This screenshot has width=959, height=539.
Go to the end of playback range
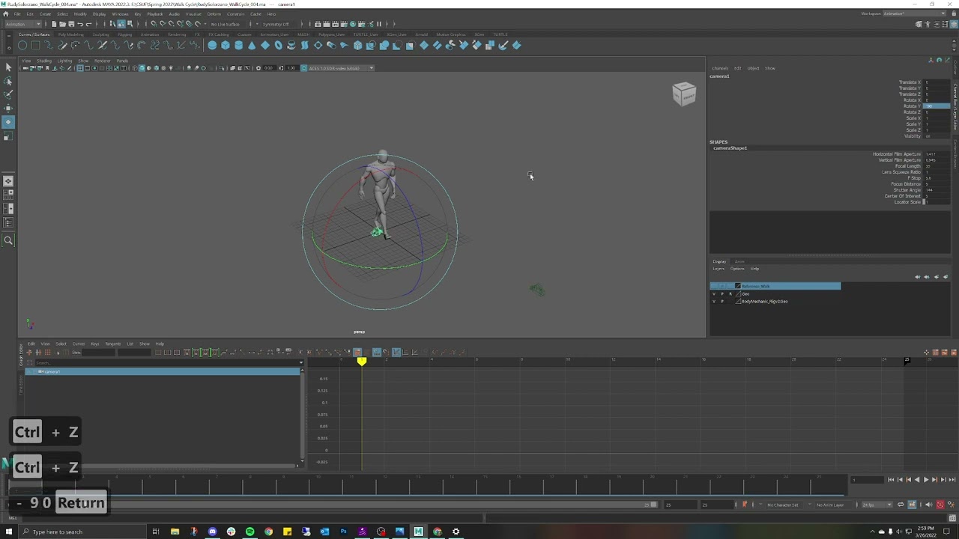[952, 480]
